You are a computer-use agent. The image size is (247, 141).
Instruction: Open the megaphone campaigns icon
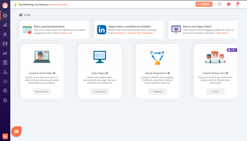[x=5, y=53]
